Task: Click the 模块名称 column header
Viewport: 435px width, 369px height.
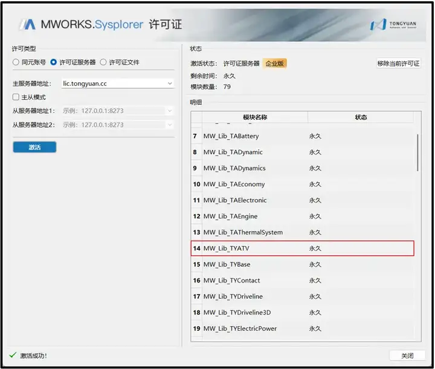Action: tap(255, 117)
